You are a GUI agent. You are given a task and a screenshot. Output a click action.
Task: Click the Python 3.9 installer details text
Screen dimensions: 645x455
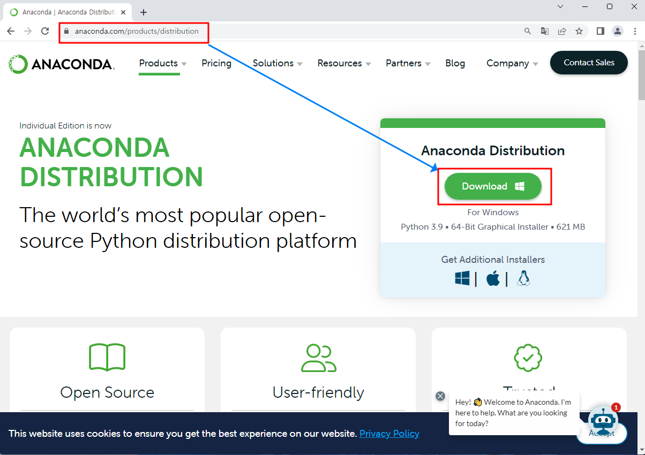pos(493,227)
